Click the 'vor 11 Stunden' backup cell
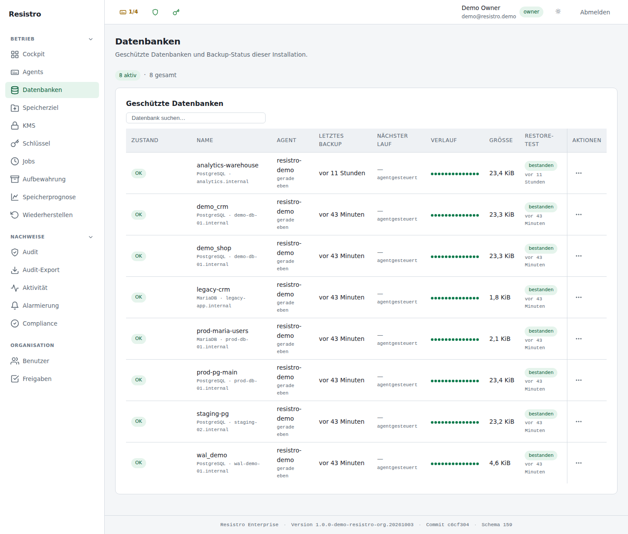The width and height of the screenshot is (628, 534). (x=342, y=173)
